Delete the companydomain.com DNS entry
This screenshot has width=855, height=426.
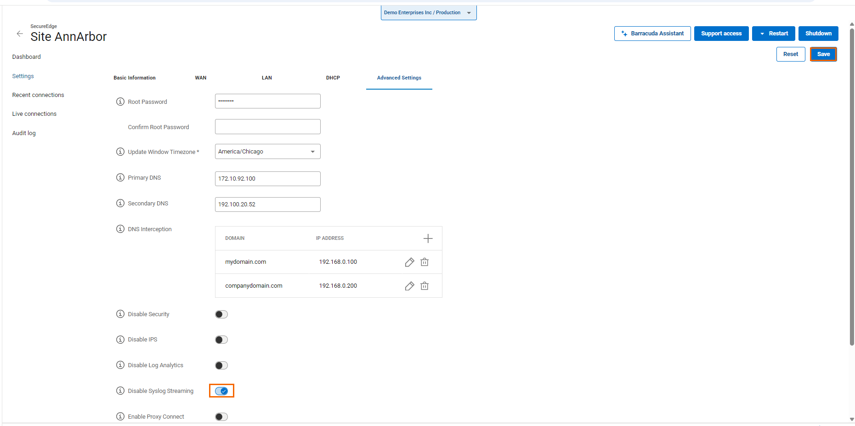click(425, 286)
